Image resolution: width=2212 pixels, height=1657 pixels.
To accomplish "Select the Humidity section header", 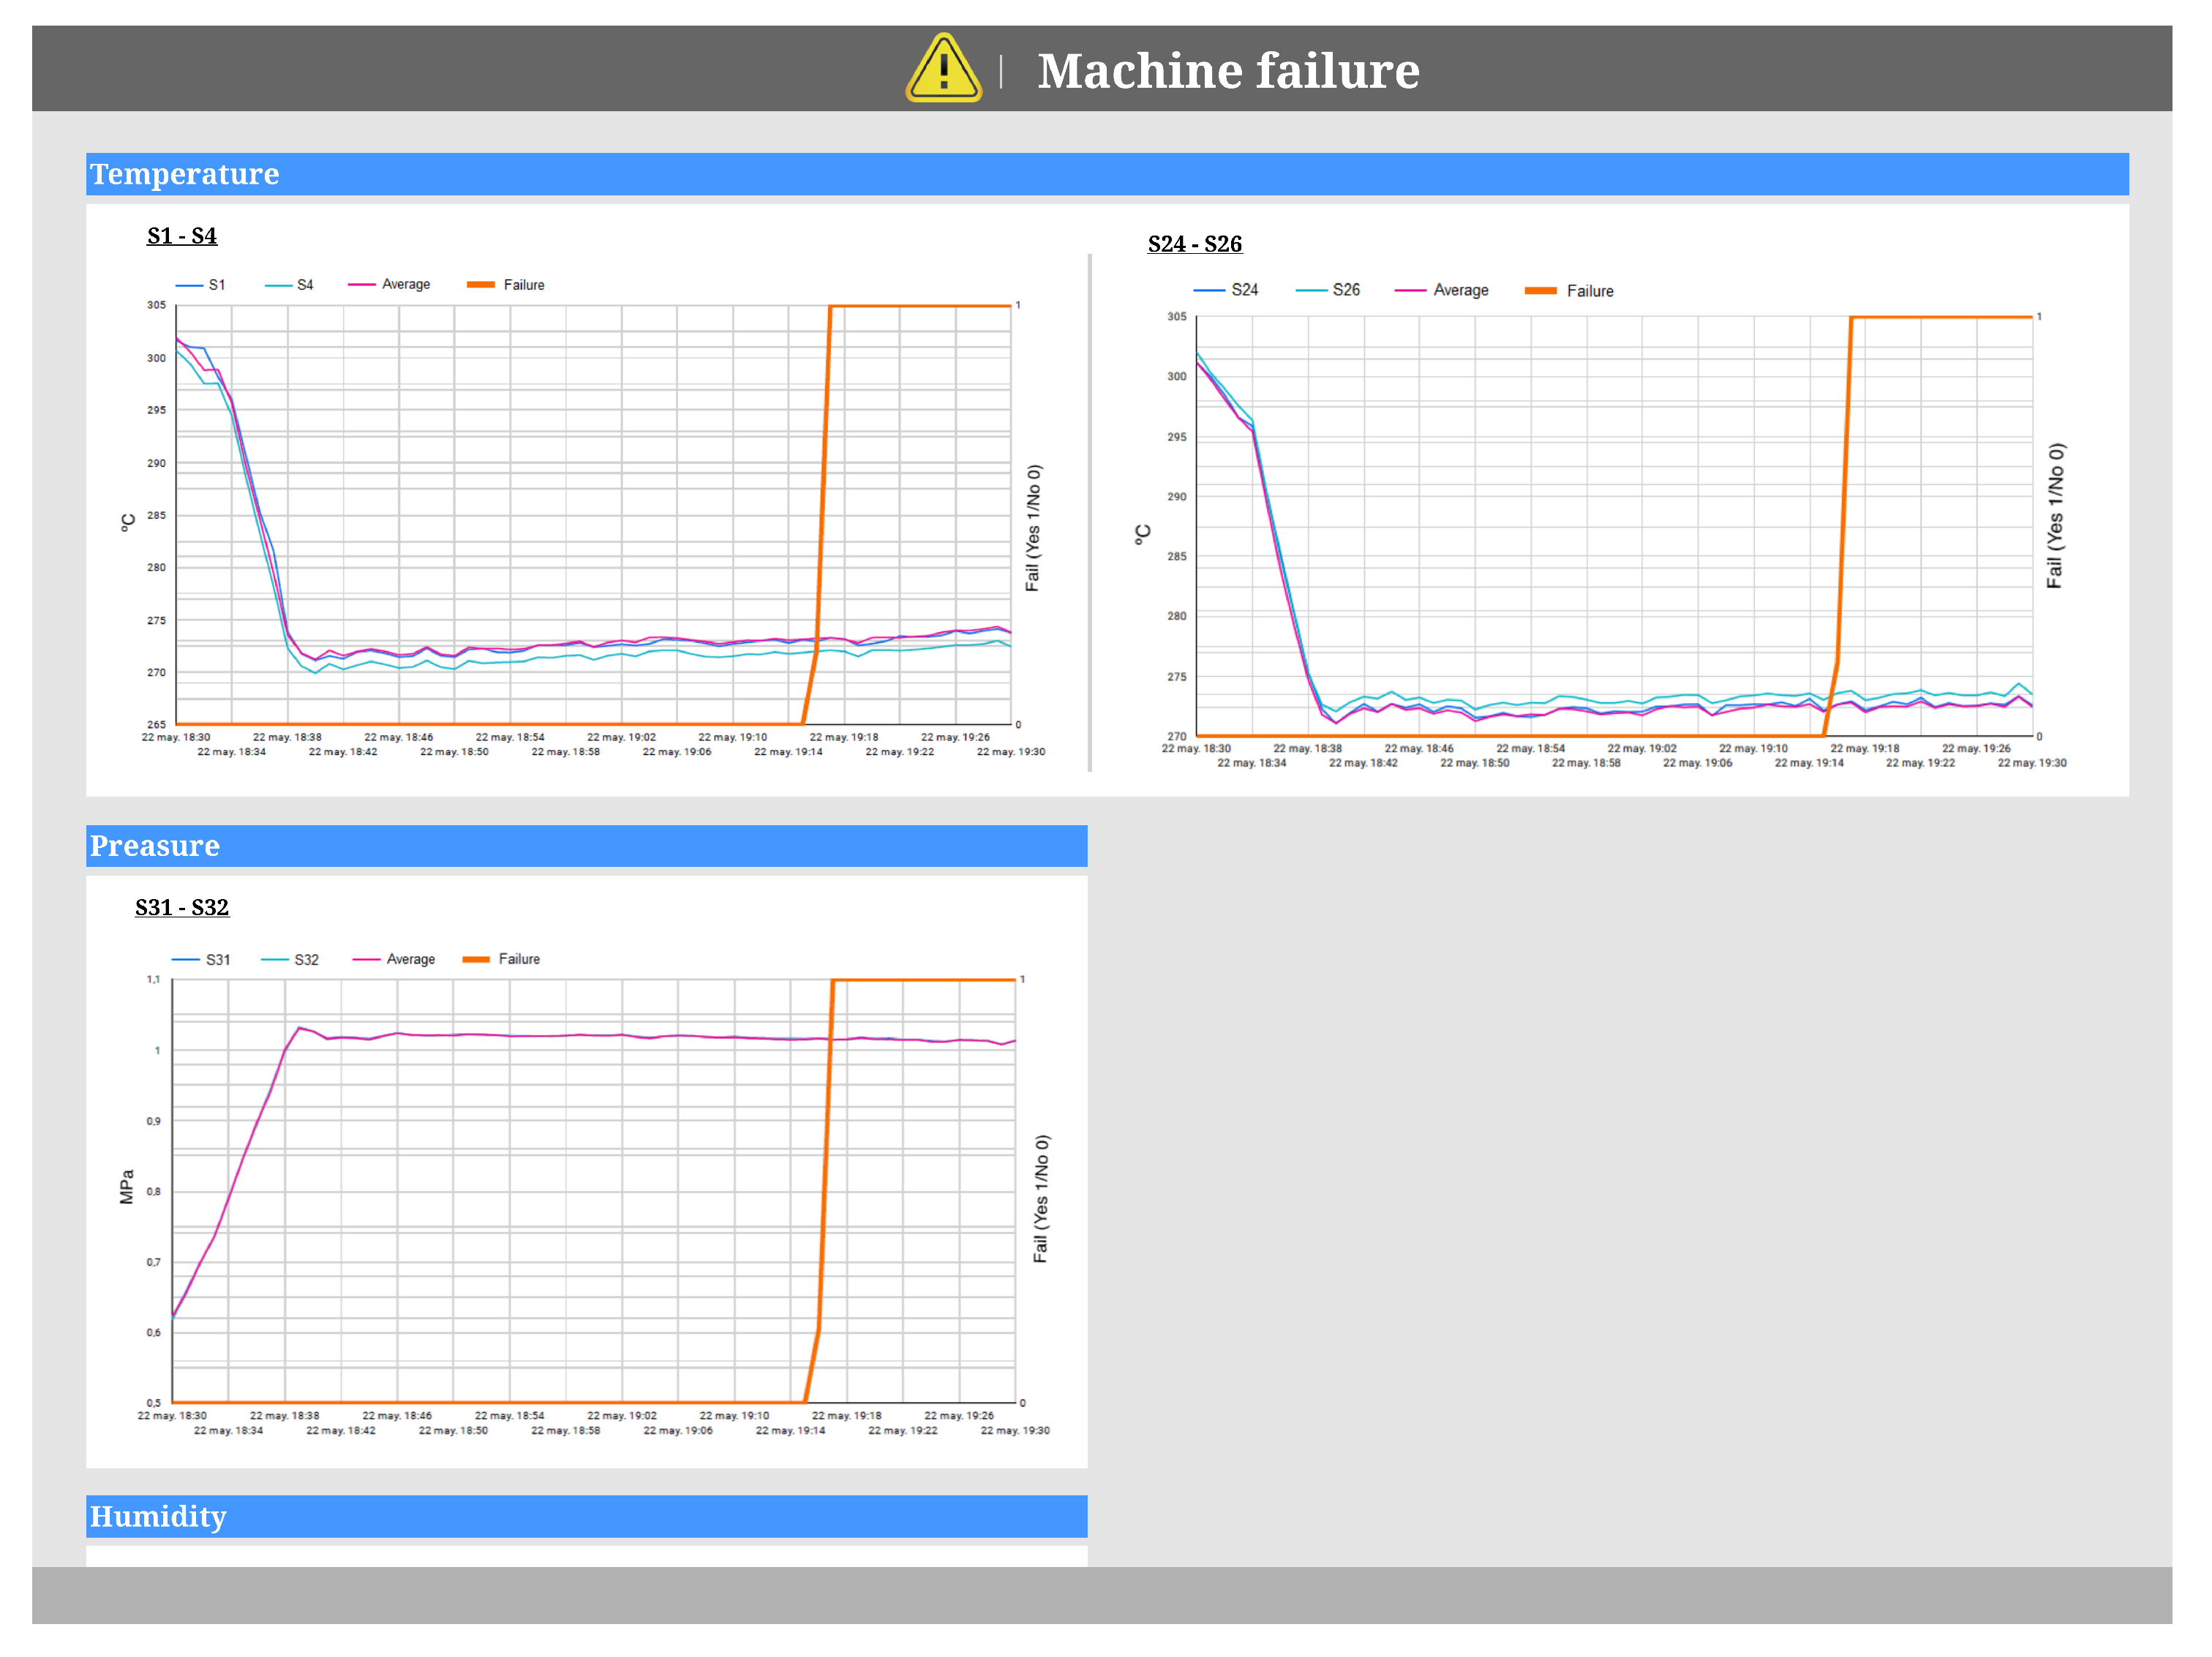I will pos(158,1517).
